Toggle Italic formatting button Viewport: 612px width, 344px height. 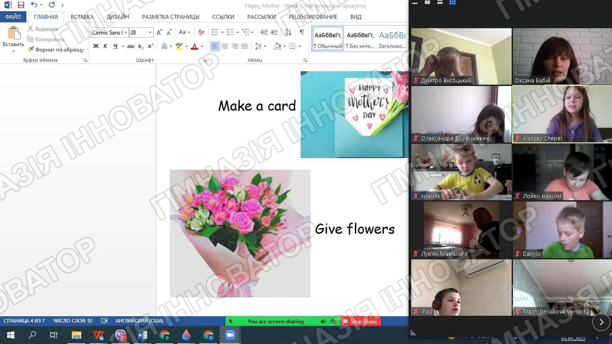[x=105, y=46]
